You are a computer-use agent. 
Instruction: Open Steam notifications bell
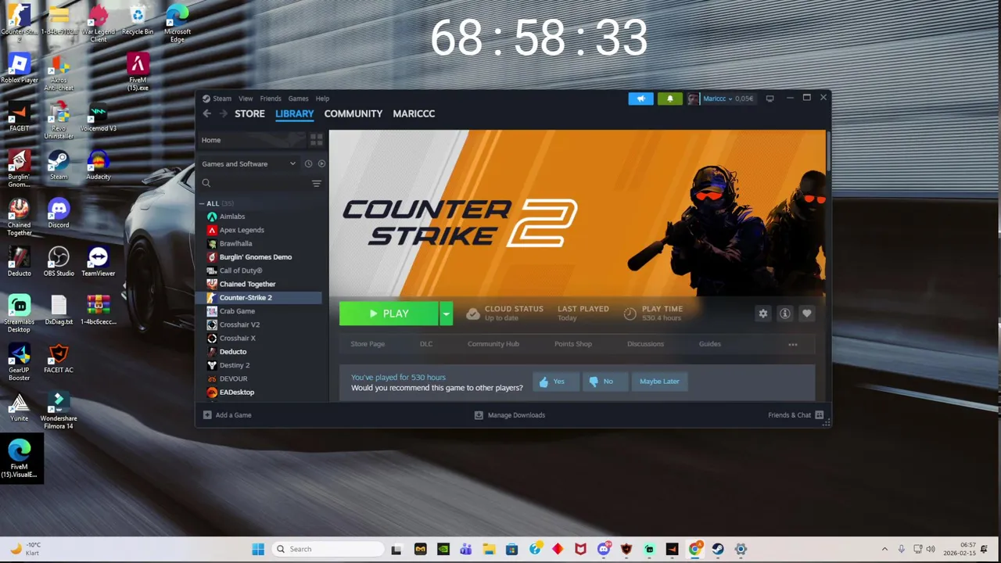(669, 99)
